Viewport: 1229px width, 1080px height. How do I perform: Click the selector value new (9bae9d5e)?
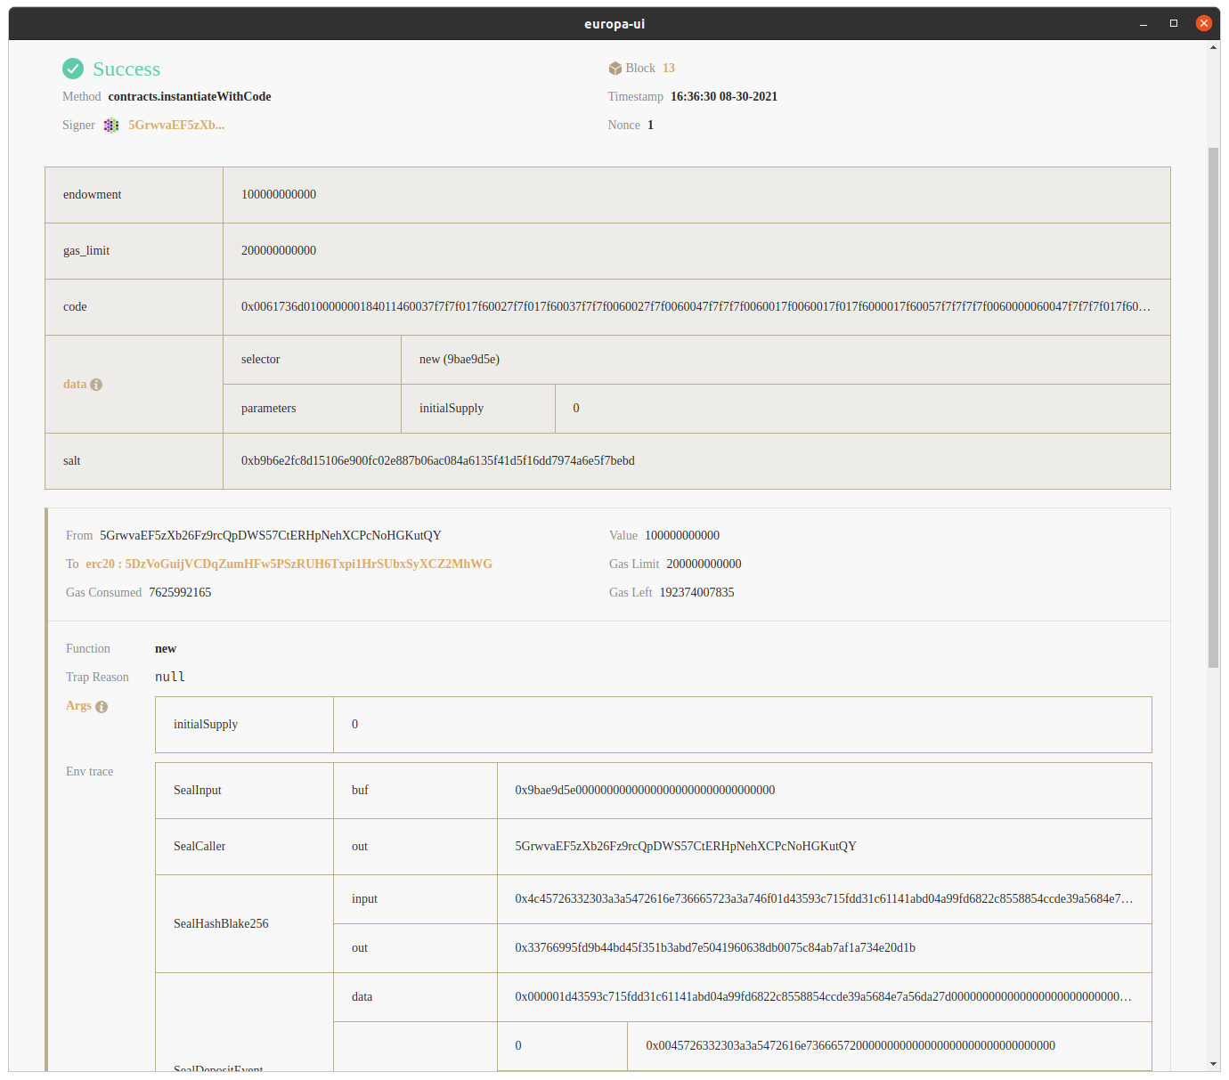coord(460,360)
